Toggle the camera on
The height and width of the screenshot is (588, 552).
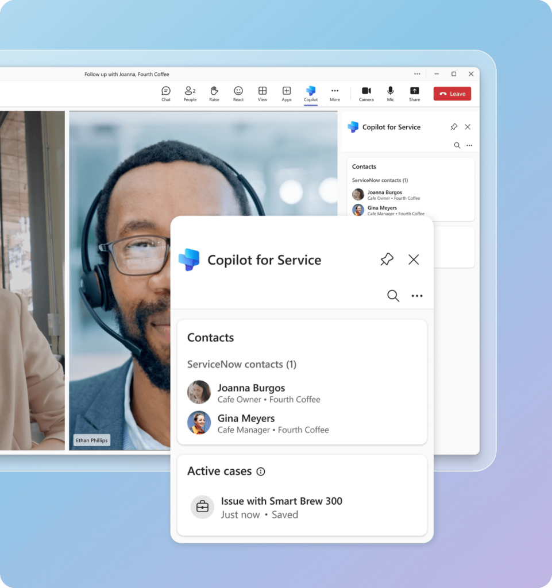(366, 93)
